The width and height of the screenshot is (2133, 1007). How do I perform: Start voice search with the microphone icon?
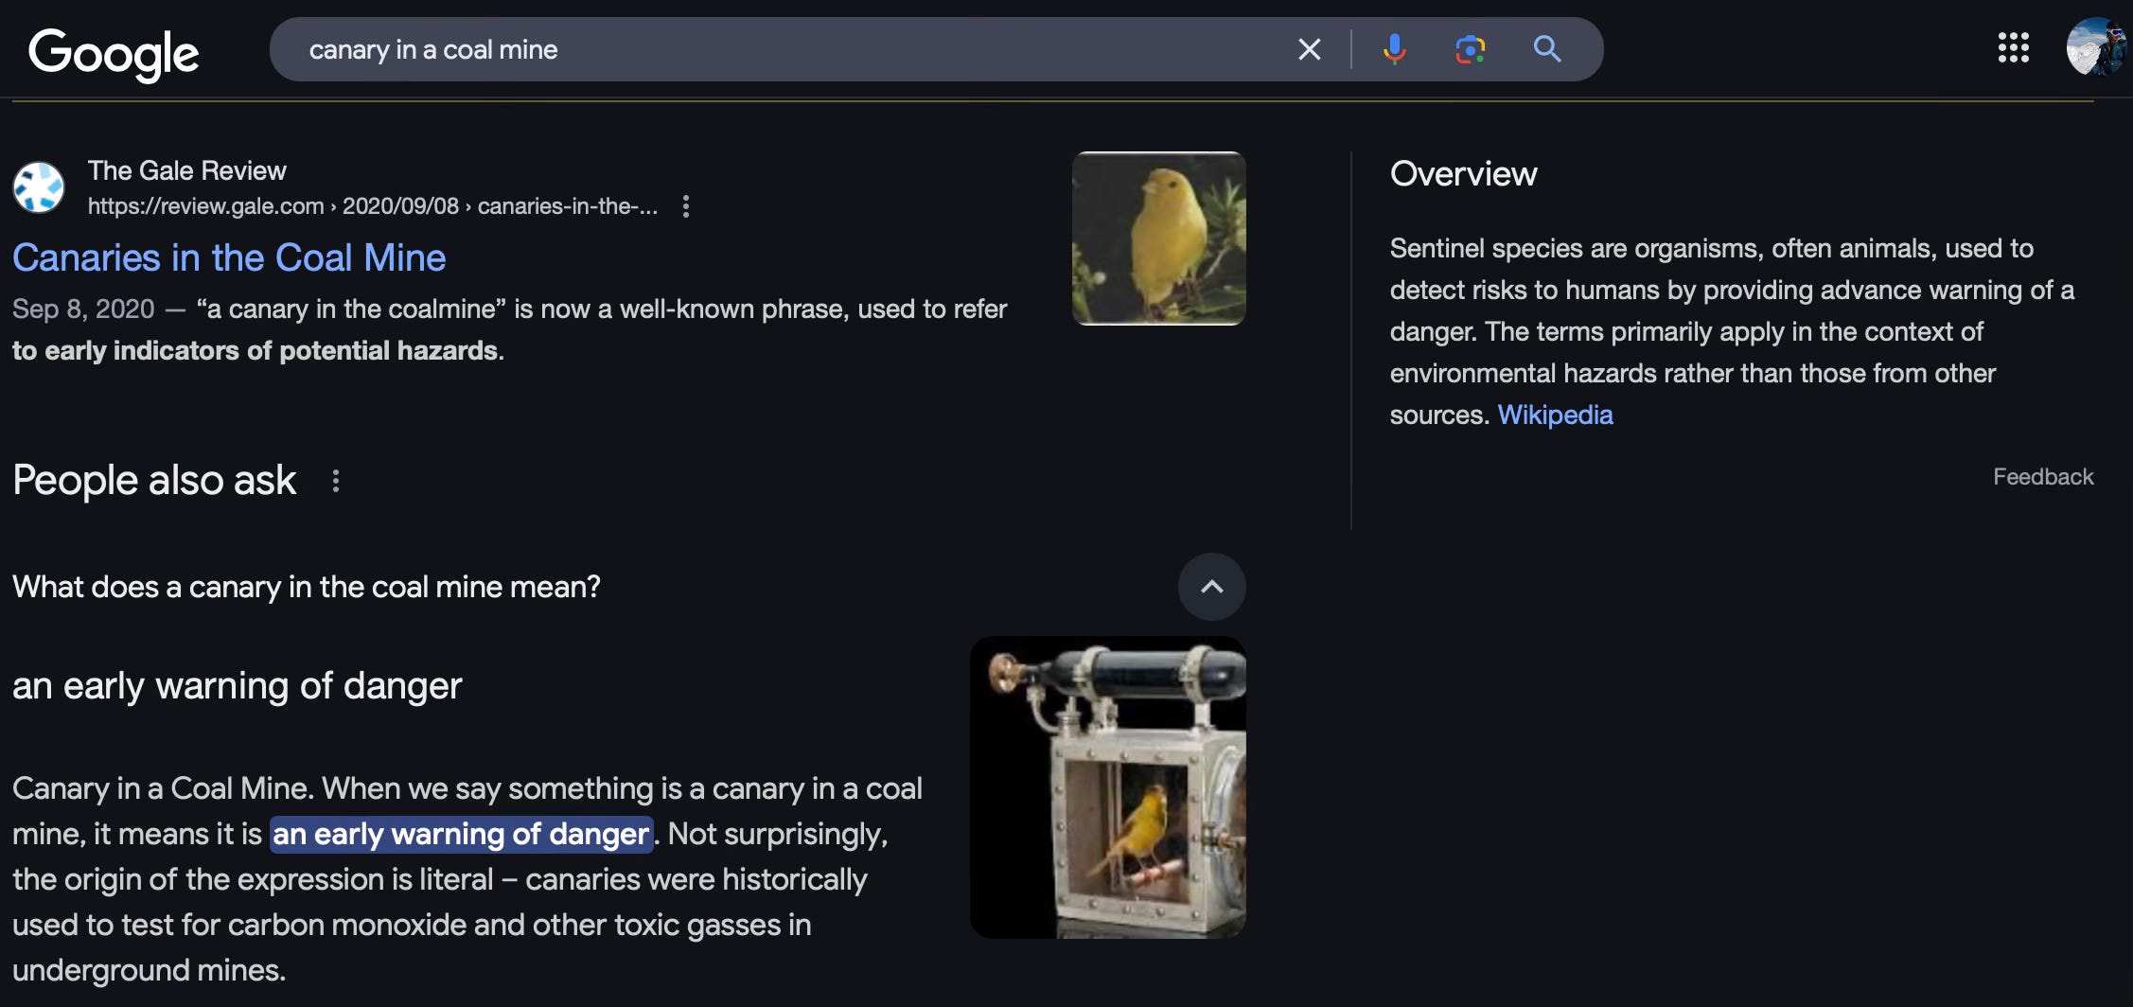(x=1394, y=49)
